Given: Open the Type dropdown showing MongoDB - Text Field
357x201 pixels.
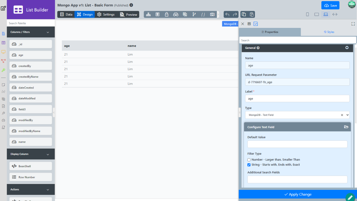Looking at the screenshot, I should click(x=297, y=115).
